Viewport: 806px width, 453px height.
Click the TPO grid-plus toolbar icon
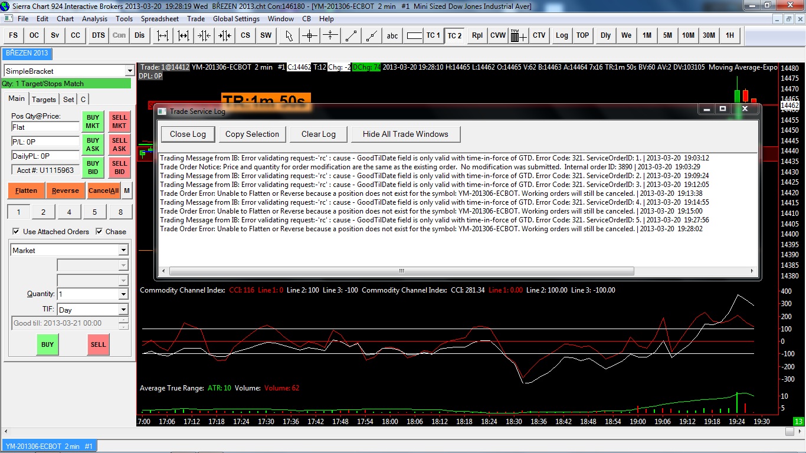click(518, 35)
